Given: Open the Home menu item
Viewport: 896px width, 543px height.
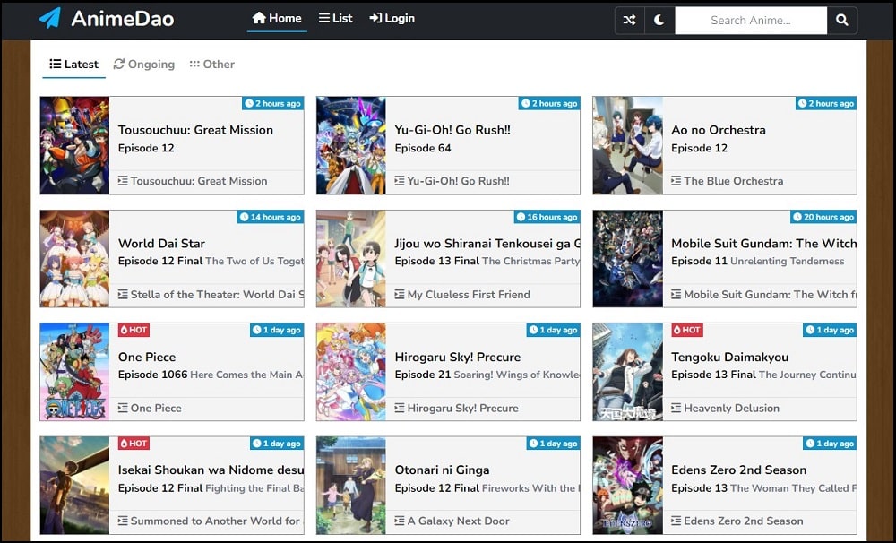Looking at the screenshot, I should coord(277,18).
